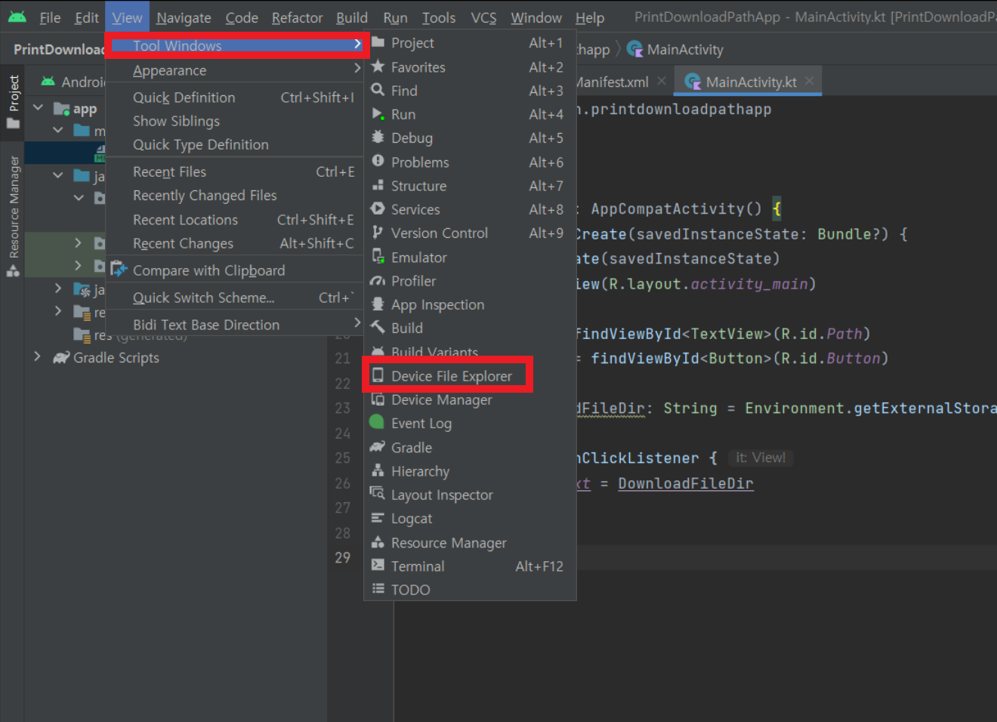Click the Gradle elephant icon in the submenu
Viewport: 997px width, 722px height.
378,447
